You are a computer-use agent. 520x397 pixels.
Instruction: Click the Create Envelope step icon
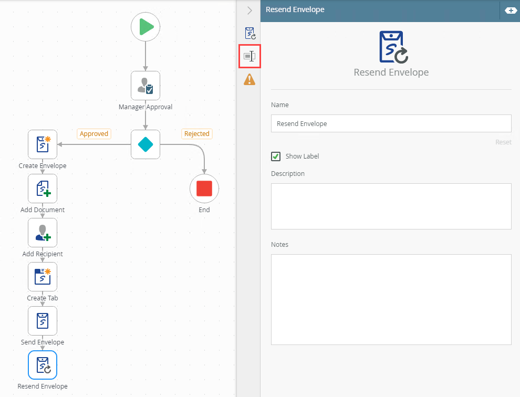pos(43,144)
